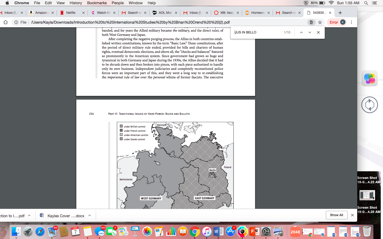The height and width of the screenshot is (239, 383).
Task: Open Microsoft Word from the dock
Action: pyautogui.click(x=218, y=232)
